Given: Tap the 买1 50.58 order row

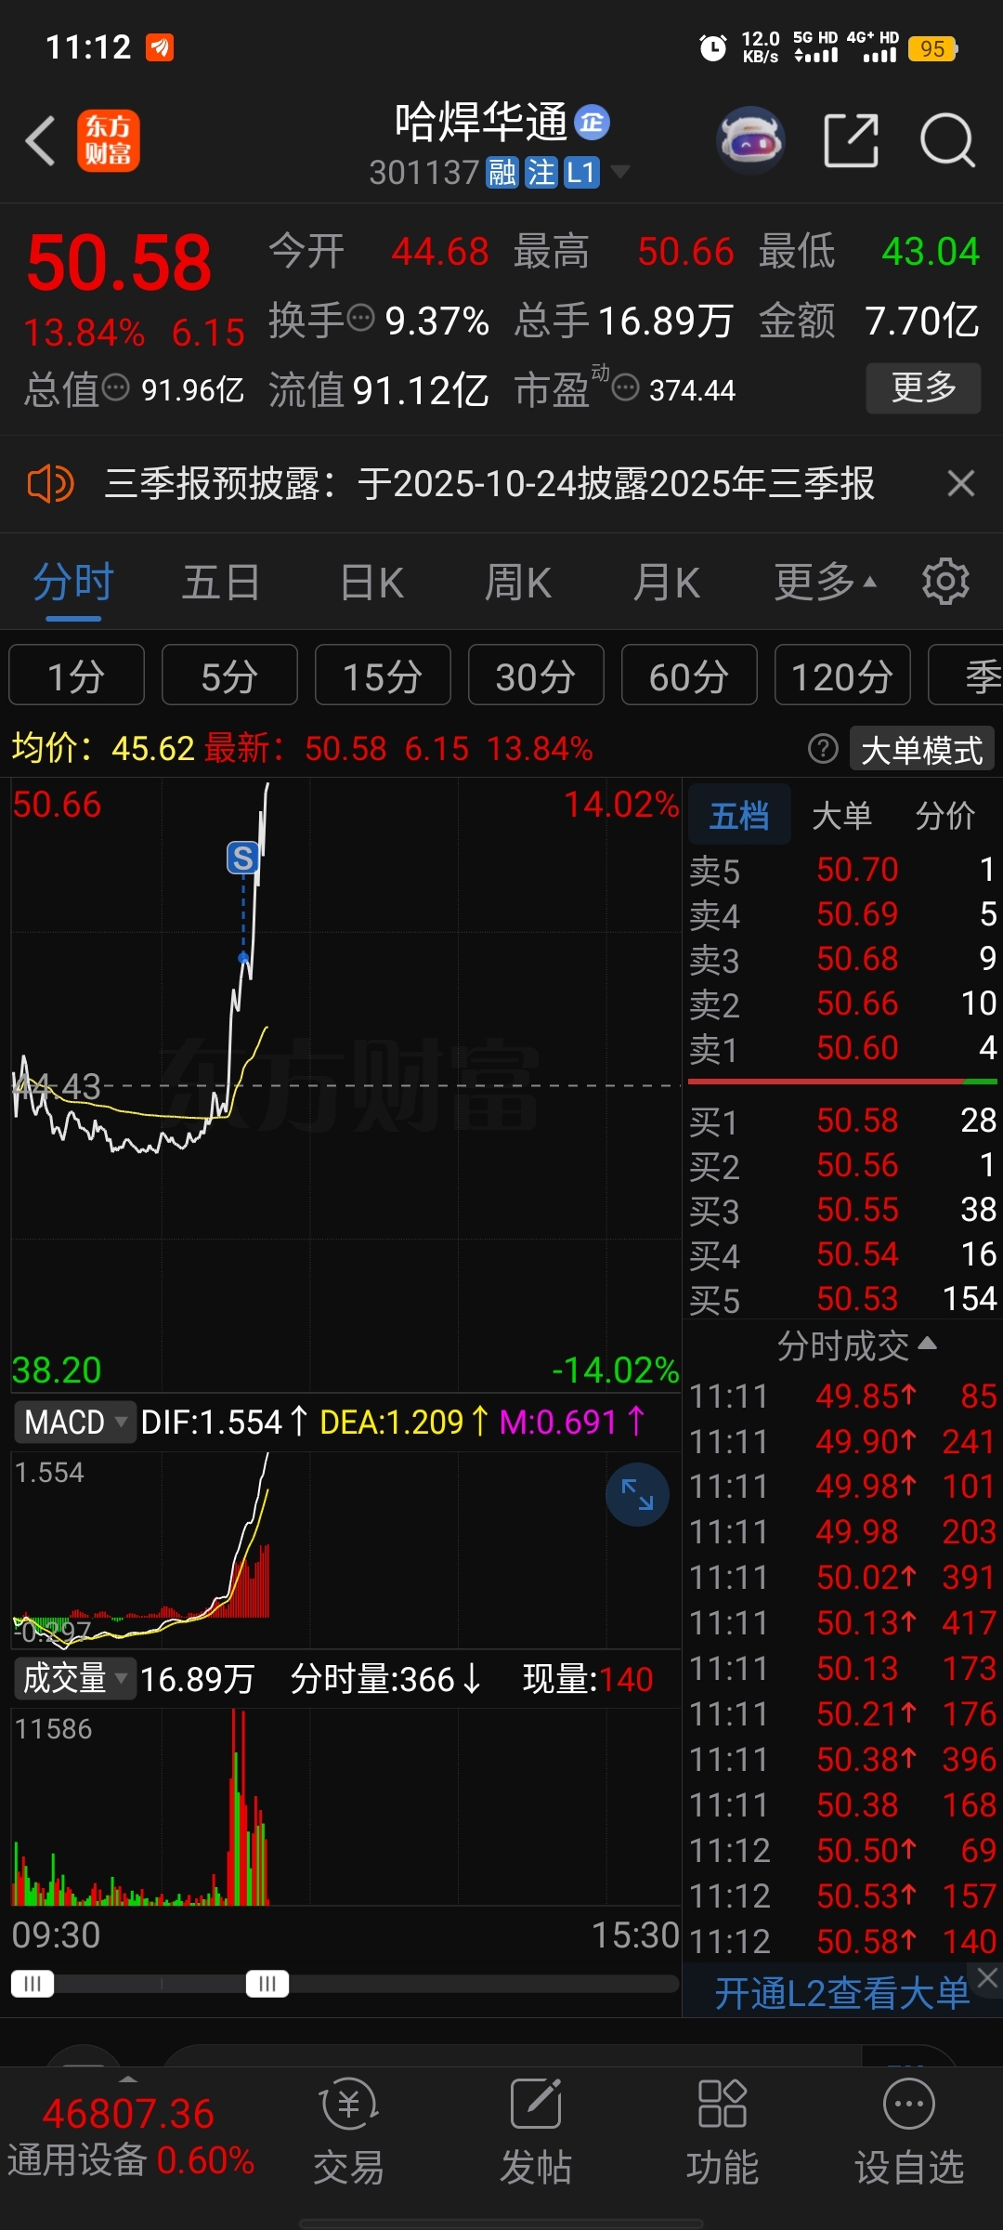Looking at the screenshot, I should [843, 1121].
